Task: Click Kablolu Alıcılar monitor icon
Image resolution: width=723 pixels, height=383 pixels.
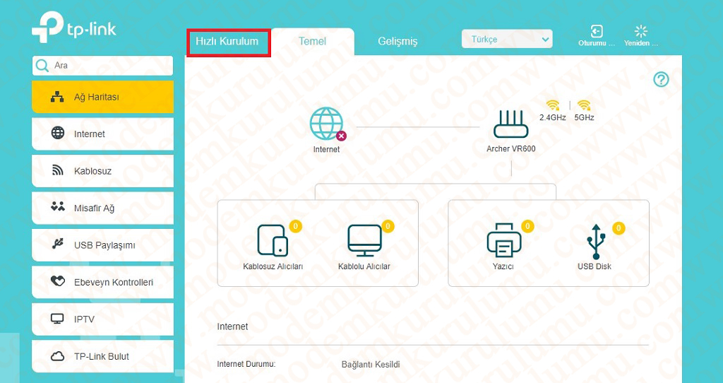Action: point(364,240)
